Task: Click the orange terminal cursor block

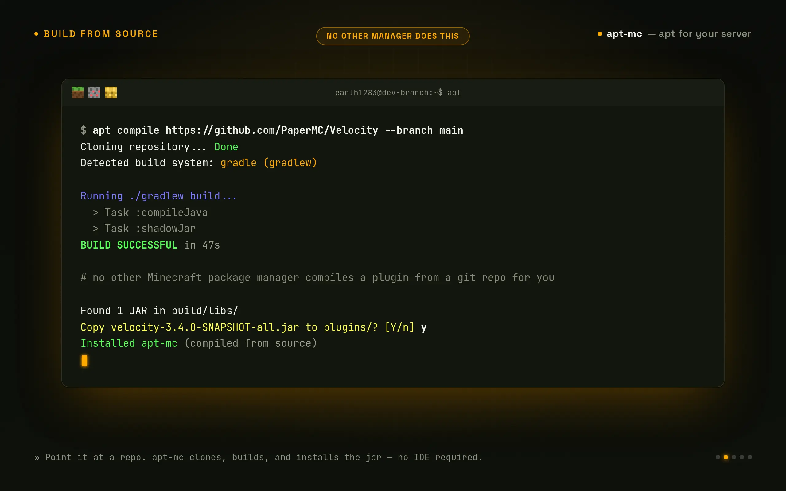Action: (84, 361)
